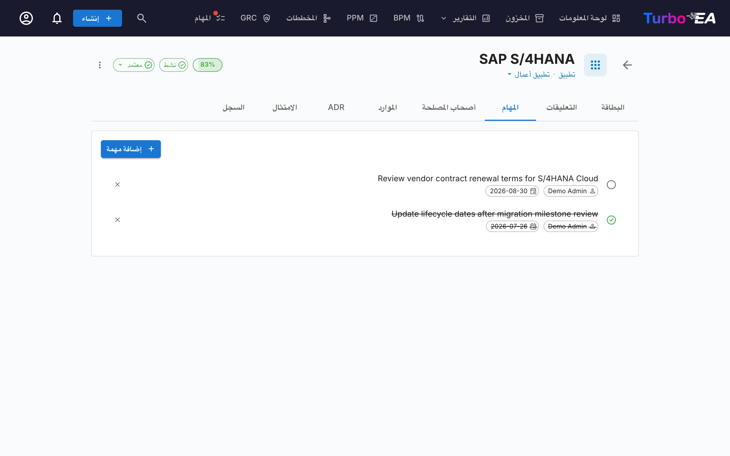
Task: Click the تطبيق type link
Action: 567,74
